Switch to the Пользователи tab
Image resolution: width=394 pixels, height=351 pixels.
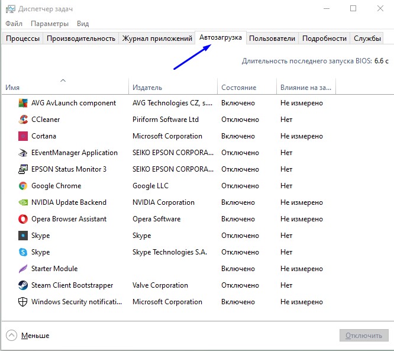point(272,38)
